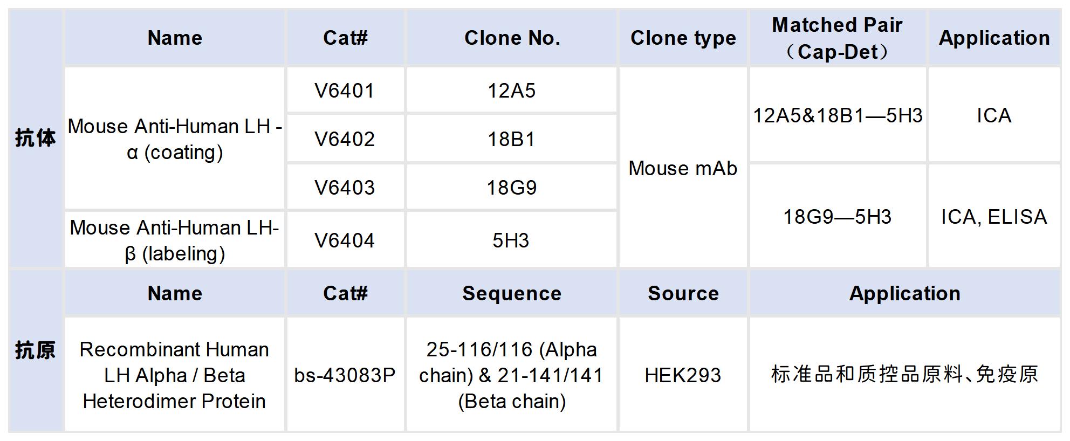Select the ICA, ELISA application cell
This screenshot has height=441, width=1070.
(994, 217)
